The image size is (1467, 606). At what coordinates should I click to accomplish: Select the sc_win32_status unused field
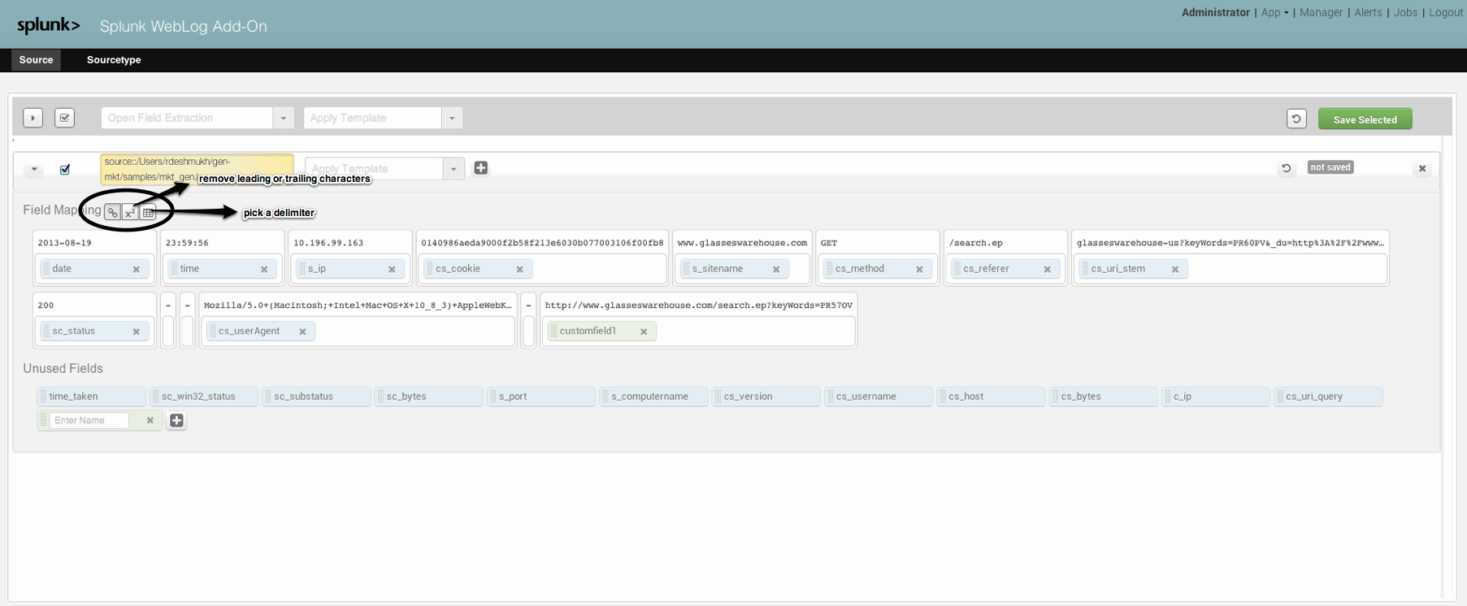tap(204, 396)
